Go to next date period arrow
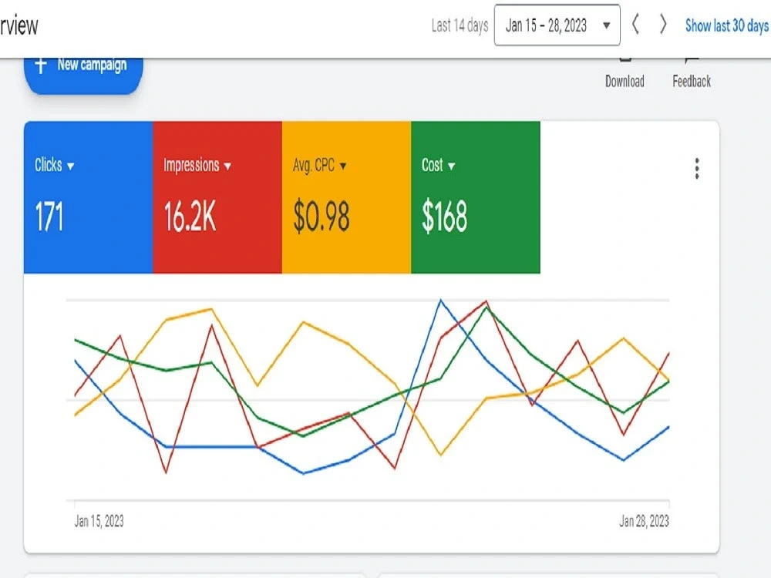This screenshot has height=578, width=771. coord(663,24)
